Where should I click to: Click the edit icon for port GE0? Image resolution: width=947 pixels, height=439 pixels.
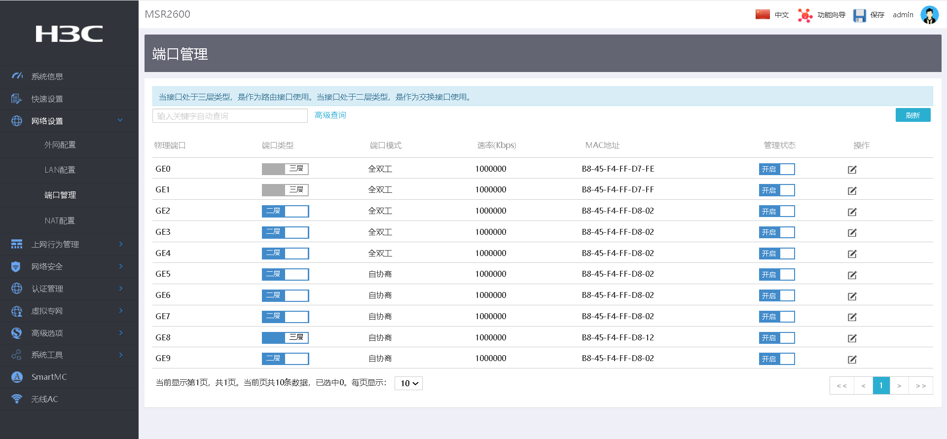pyautogui.click(x=852, y=170)
